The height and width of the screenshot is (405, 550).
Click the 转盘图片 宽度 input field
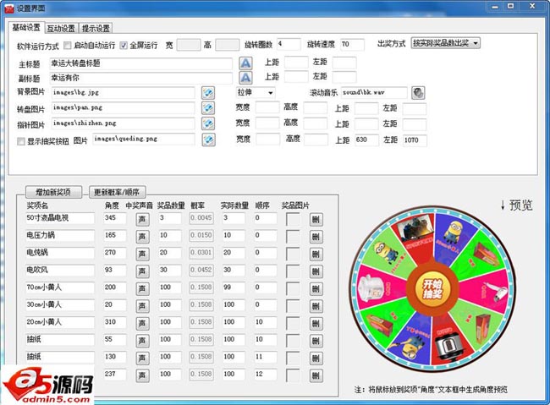click(267, 107)
